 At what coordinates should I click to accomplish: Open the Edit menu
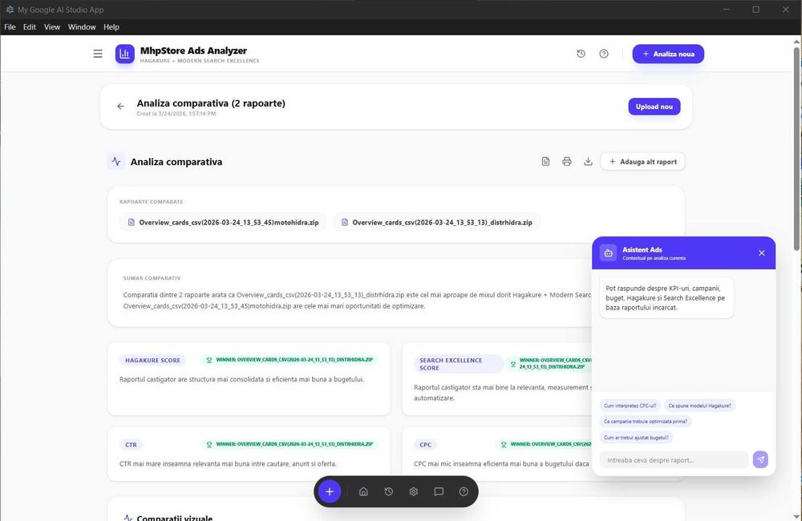[x=29, y=27]
